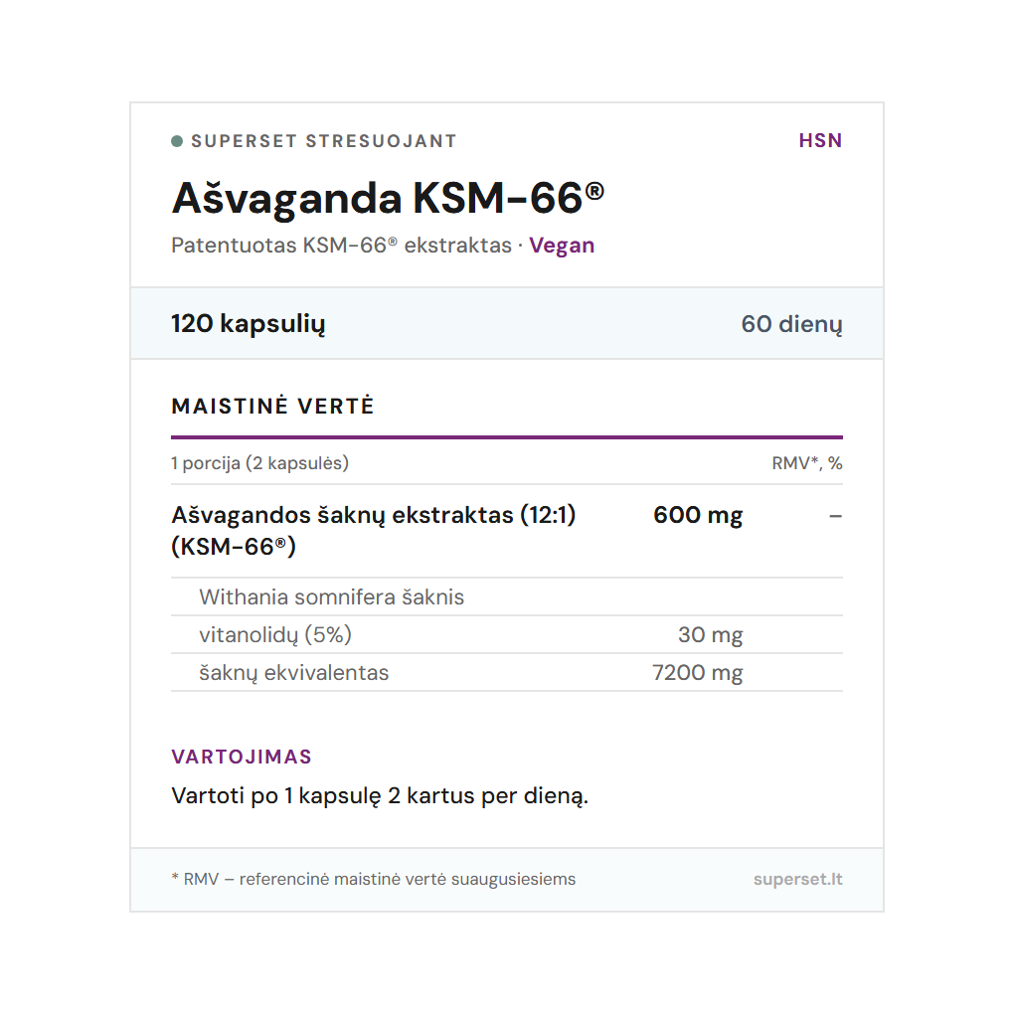Image resolution: width=1014 pixels, height=1014 pixels.
Task: Visit the superset.lt footer link
Action: (797, 879)
